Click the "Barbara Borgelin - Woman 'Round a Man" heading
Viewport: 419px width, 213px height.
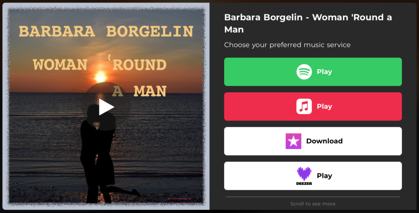(308, 23)
